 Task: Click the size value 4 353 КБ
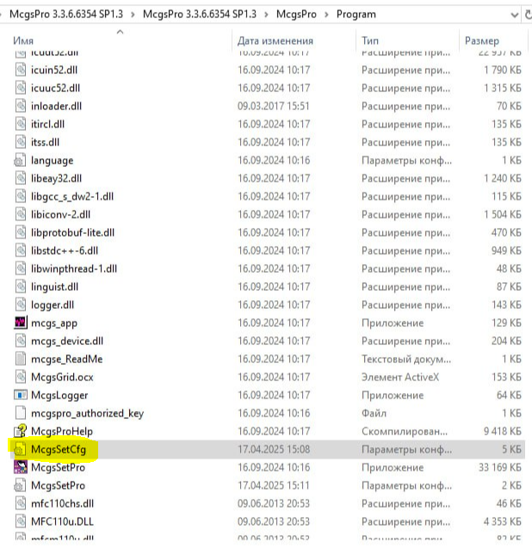point(503,521)
